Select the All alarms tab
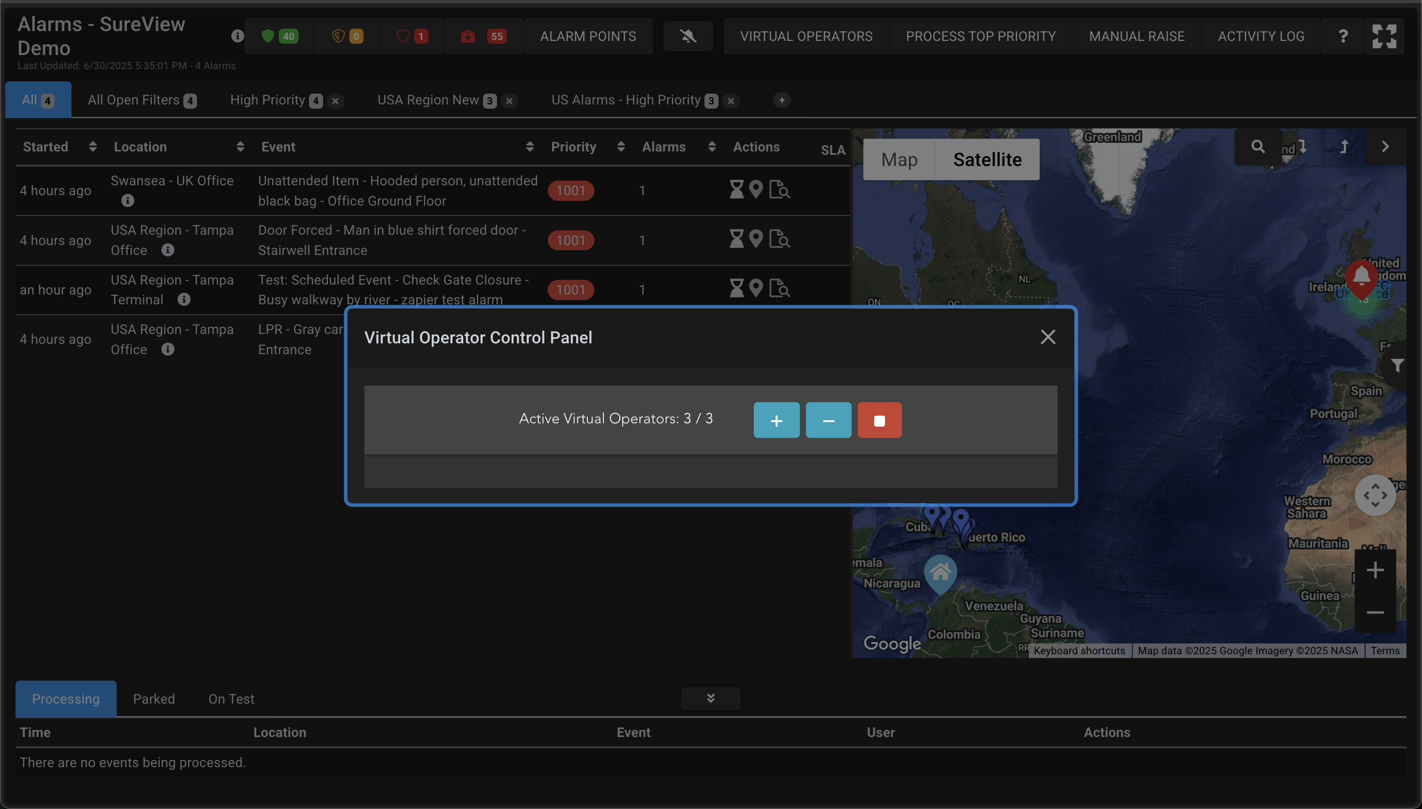Image resolution: width=1422 pixels, height=809 pixels. (38, 100)
